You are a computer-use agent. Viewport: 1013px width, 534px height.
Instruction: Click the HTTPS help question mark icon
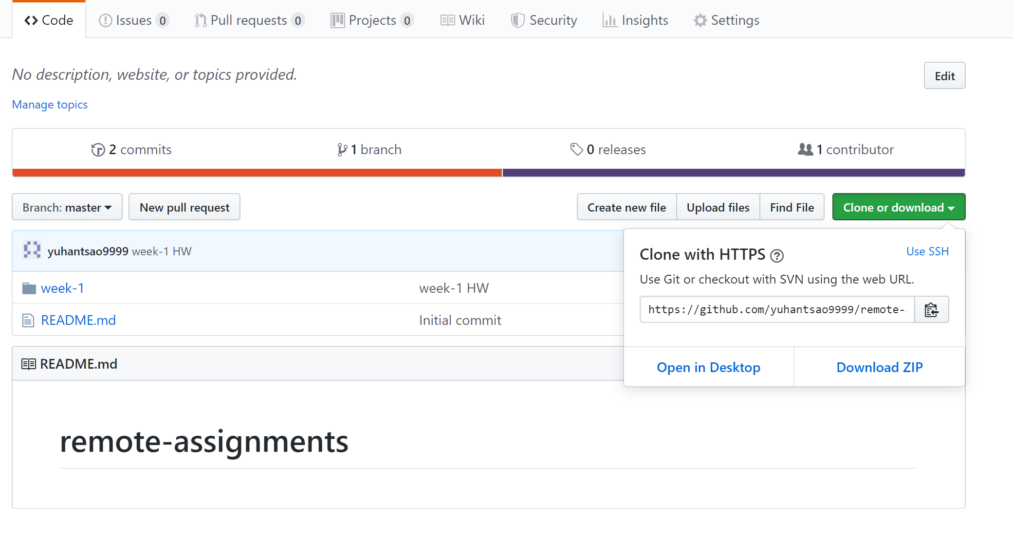[x=777, y=255]
